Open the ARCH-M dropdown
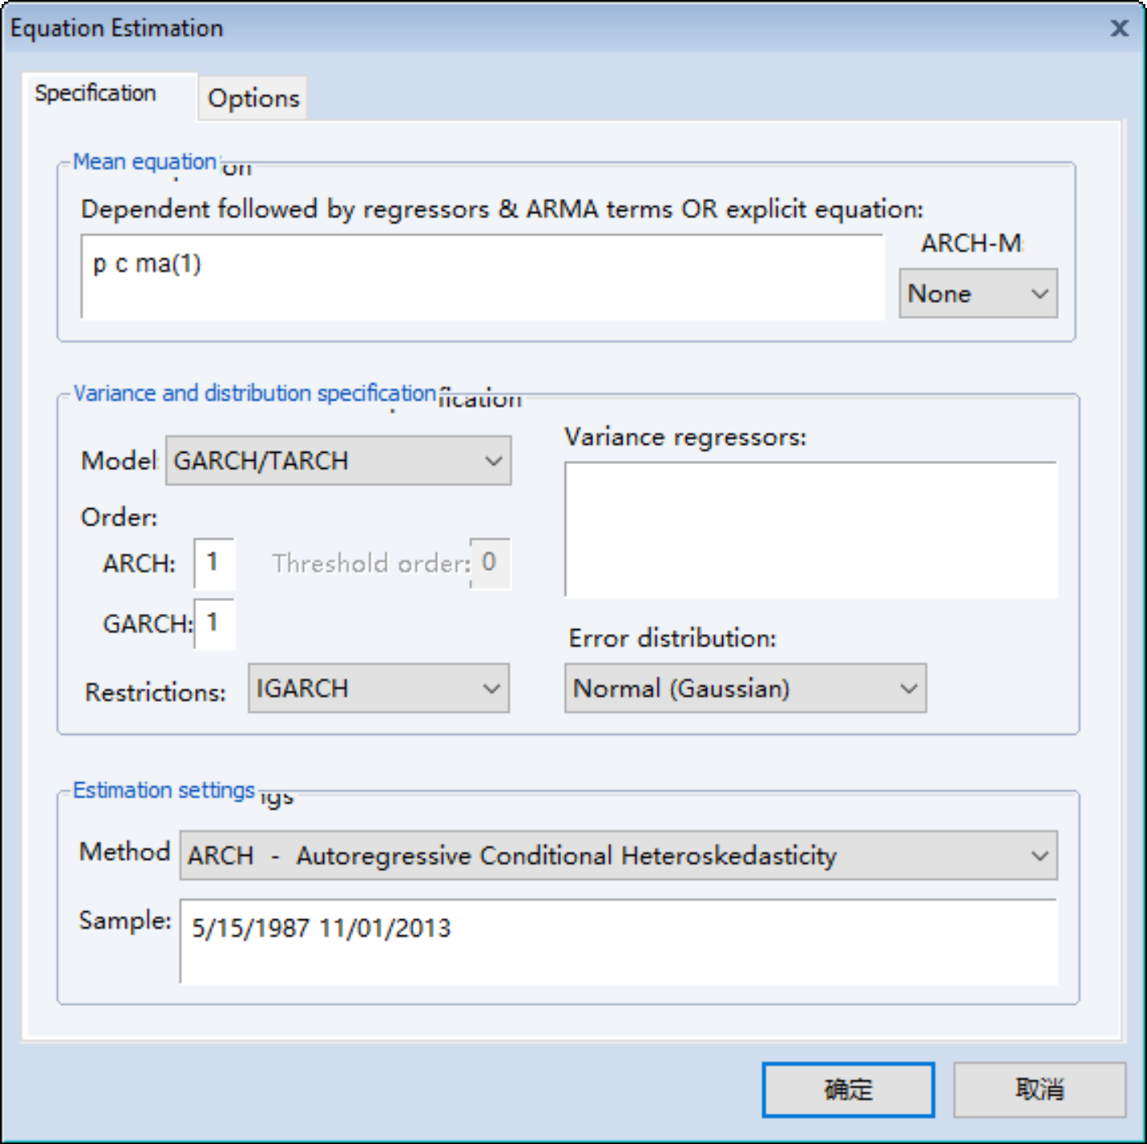This screenshot has height=1144, width=1147. (977, 293)
